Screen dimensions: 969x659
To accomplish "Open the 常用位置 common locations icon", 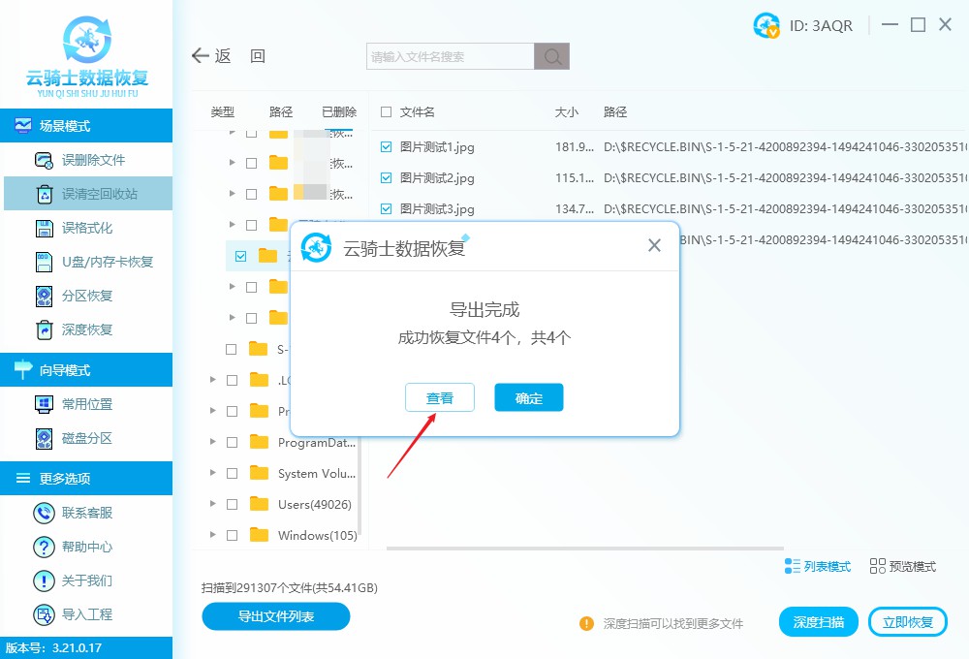I will 44,404.
